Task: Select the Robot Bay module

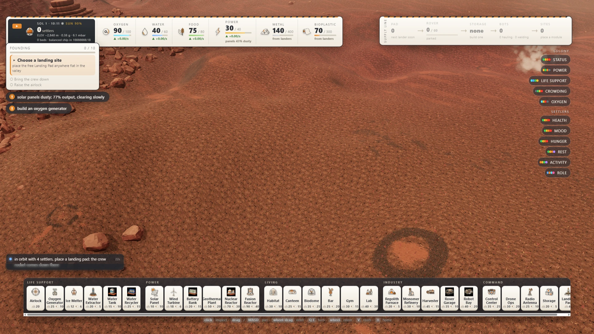Action: pos(469,298)
